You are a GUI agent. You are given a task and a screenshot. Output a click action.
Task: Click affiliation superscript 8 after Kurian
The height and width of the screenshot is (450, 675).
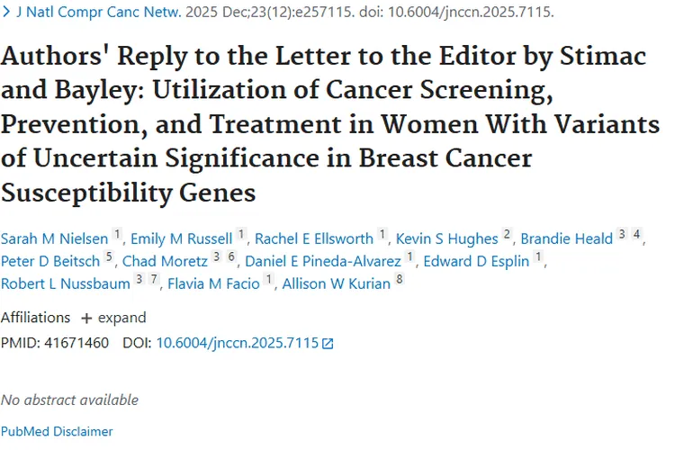click(399, 281)
